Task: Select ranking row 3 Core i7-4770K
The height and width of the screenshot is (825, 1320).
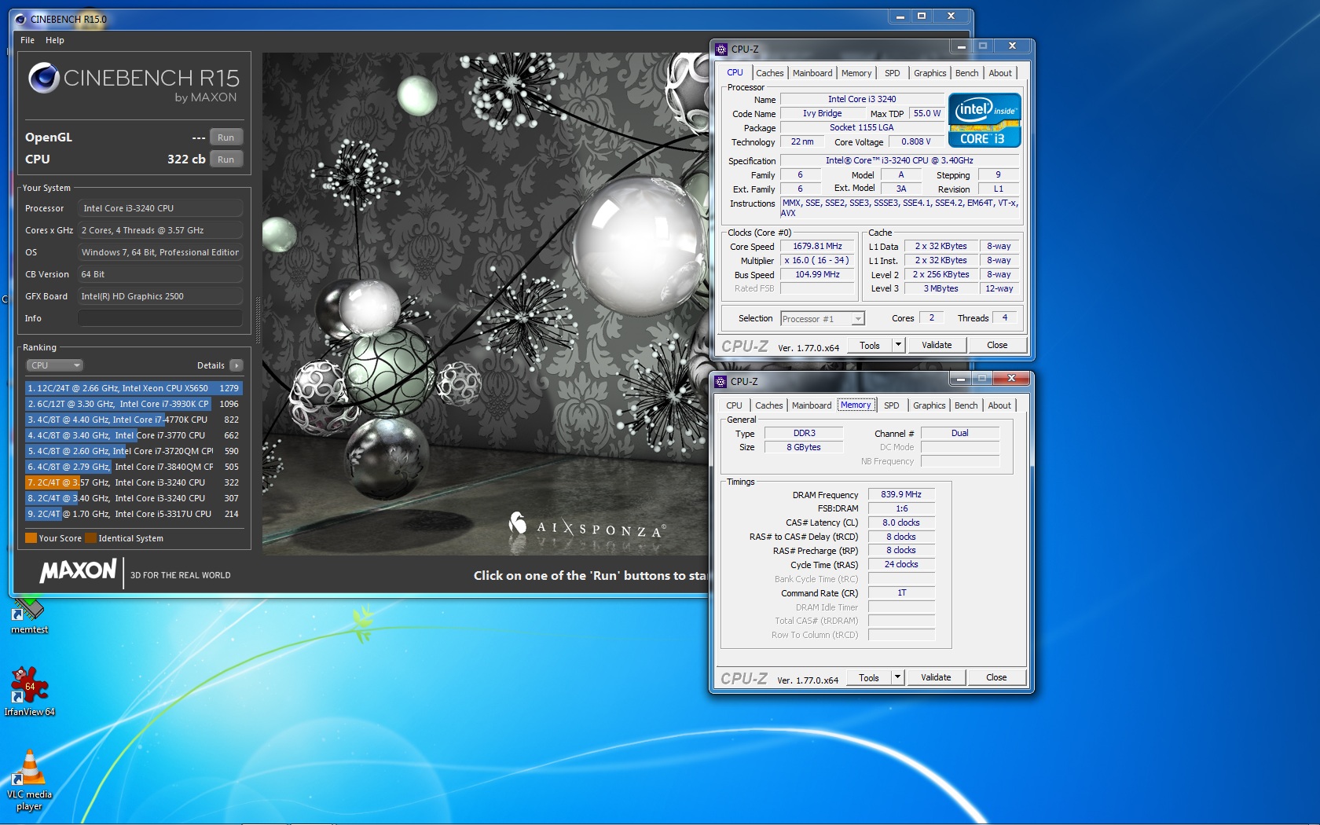Action: click(x=134, y=420)
